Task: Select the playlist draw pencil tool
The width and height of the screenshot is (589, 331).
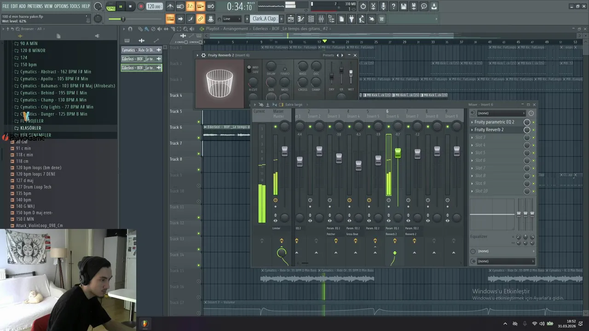Action: (140, 29)
